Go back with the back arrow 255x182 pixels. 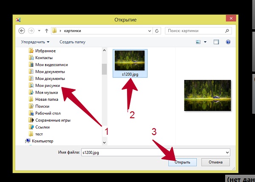point(22,31)
